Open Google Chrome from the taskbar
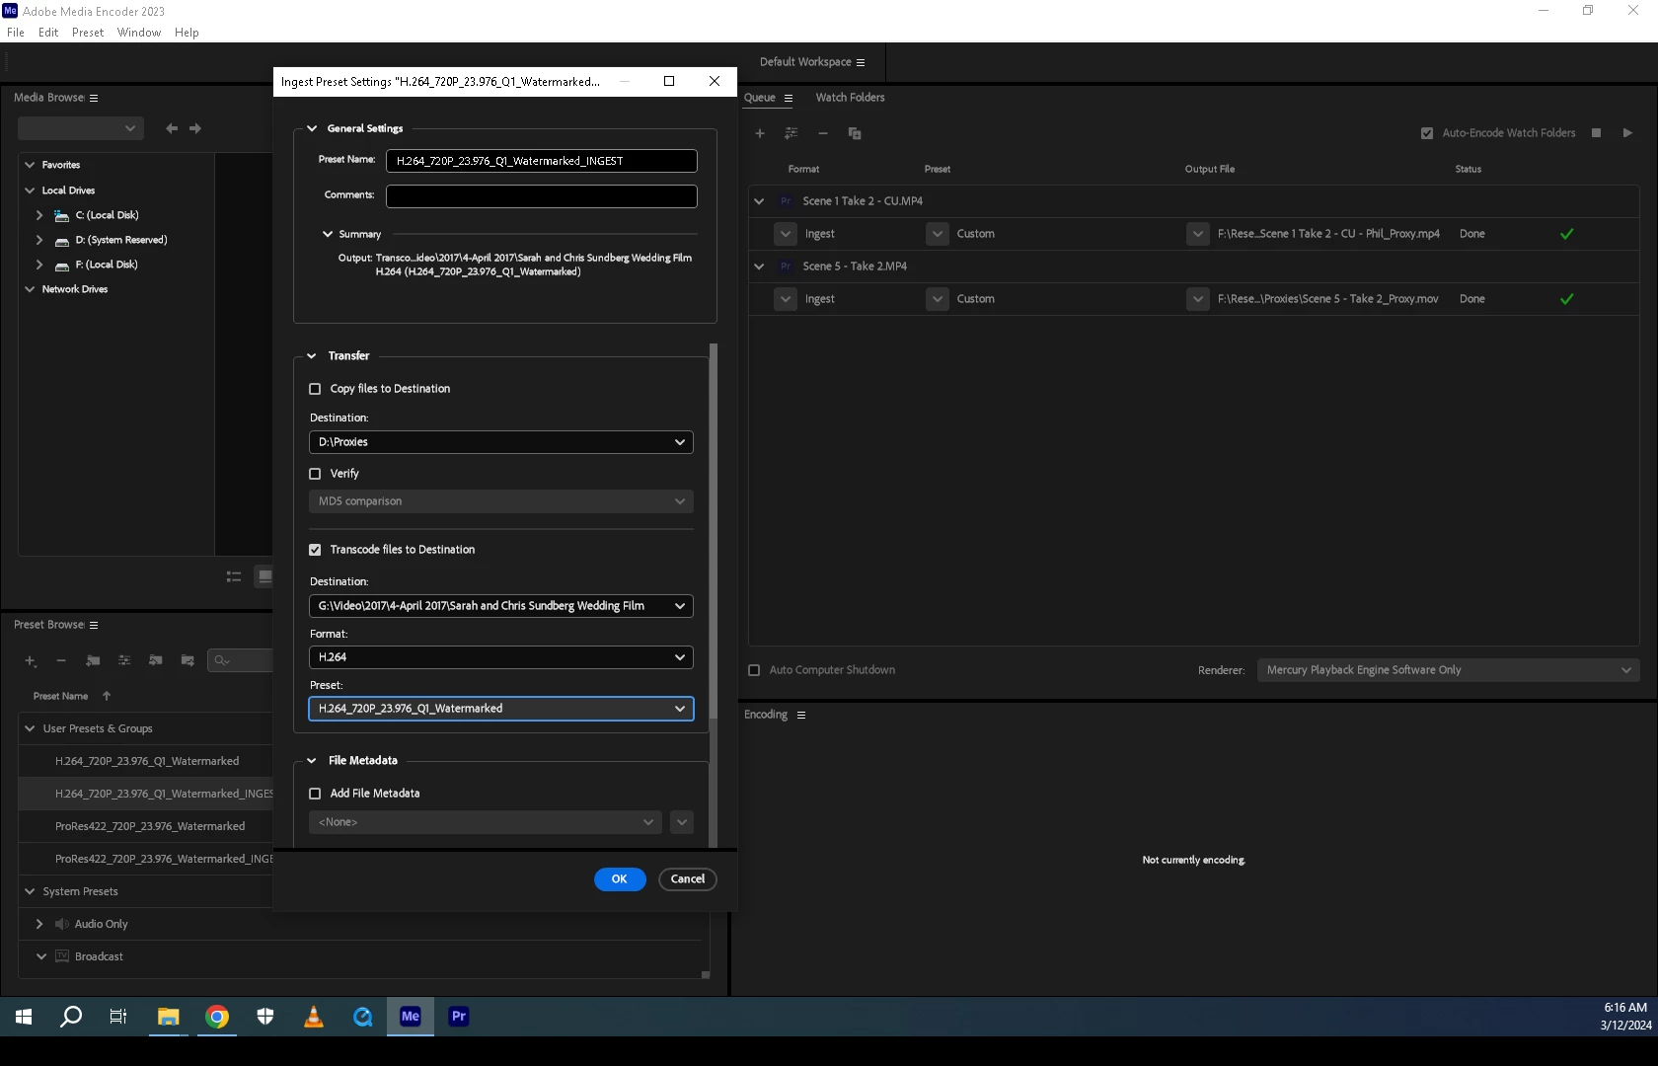 pyautogui.click(x=217, y=1016)
